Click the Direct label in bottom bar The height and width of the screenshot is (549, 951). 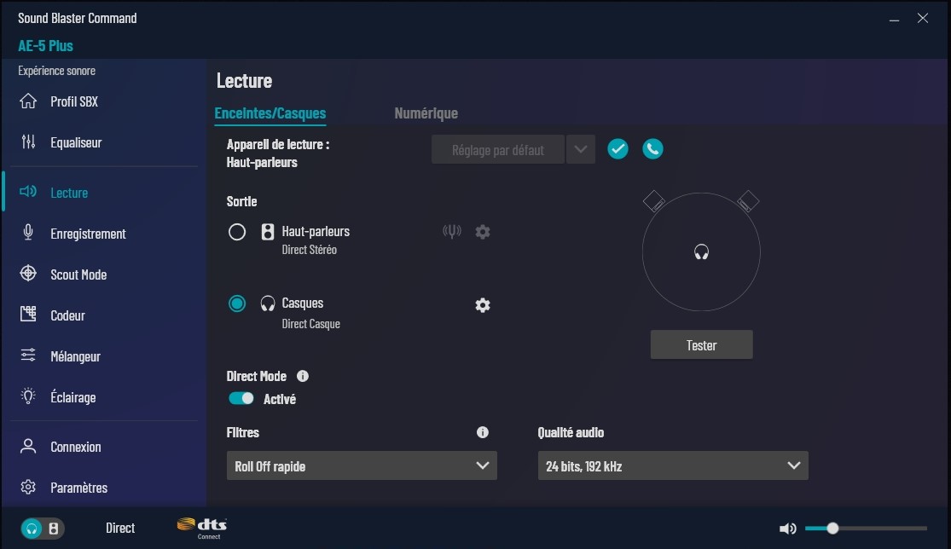[120, 528]
